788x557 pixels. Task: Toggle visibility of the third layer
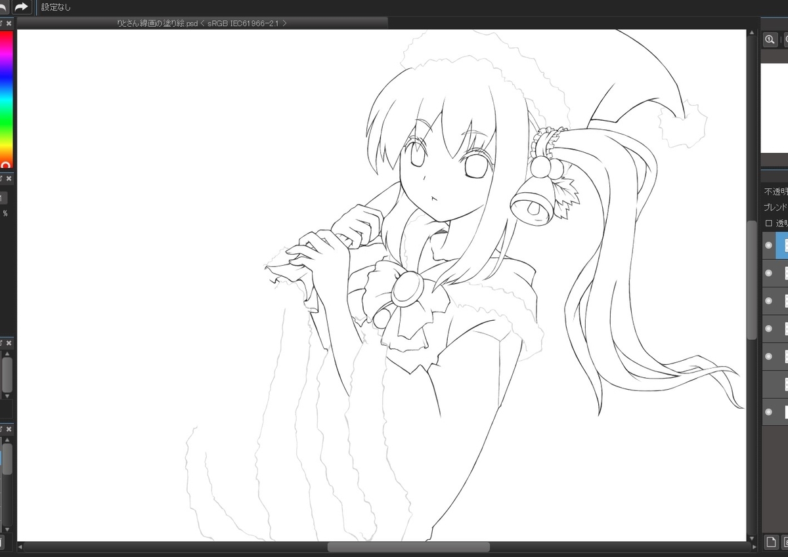point(768,300)
